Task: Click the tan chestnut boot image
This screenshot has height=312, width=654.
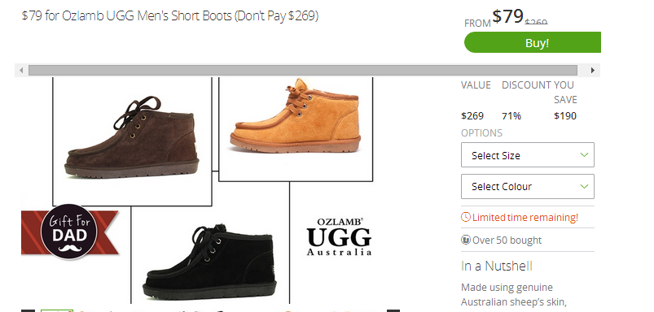Action: [296, 115]
